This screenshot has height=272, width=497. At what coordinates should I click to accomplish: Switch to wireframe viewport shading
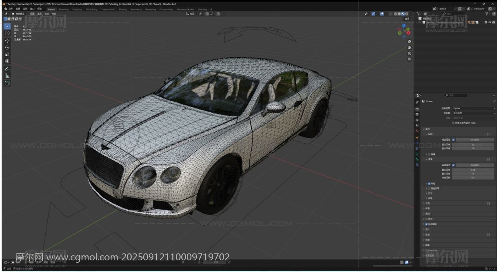(x=396, y=14)
